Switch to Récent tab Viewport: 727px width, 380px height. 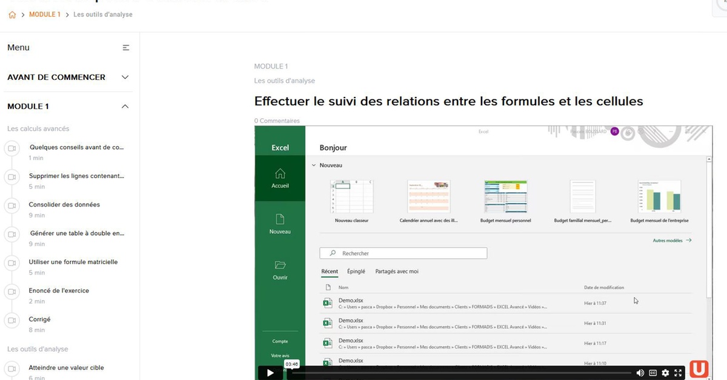330,272
